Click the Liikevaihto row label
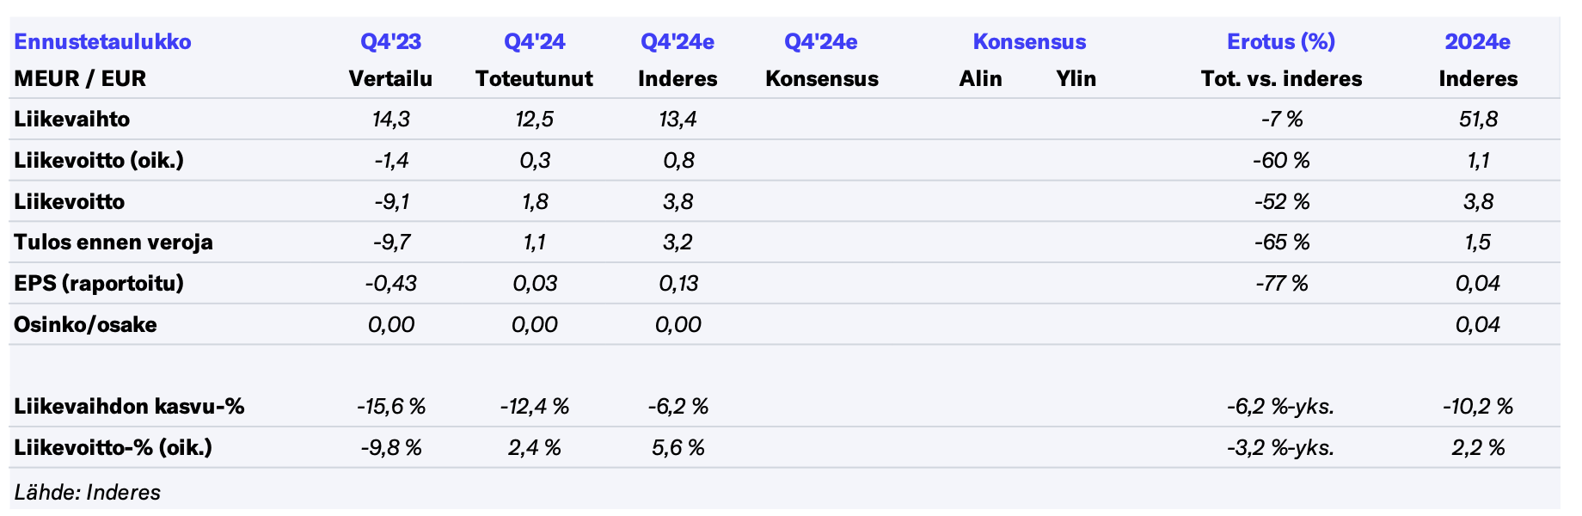This screenshot has width=1582, height=516. (x=71, y=119)
